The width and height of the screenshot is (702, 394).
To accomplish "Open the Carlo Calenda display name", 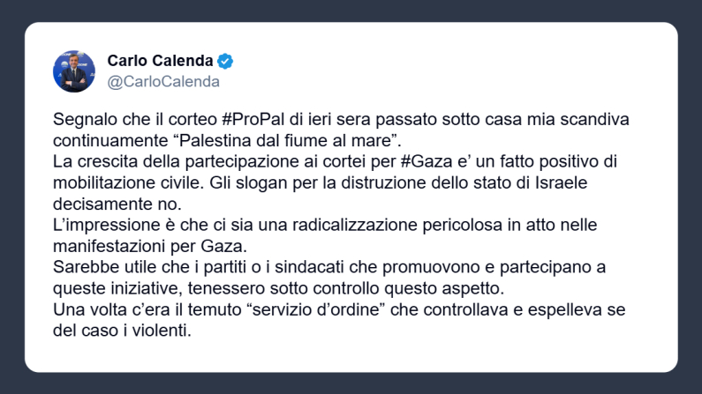I will click(160, 61).
